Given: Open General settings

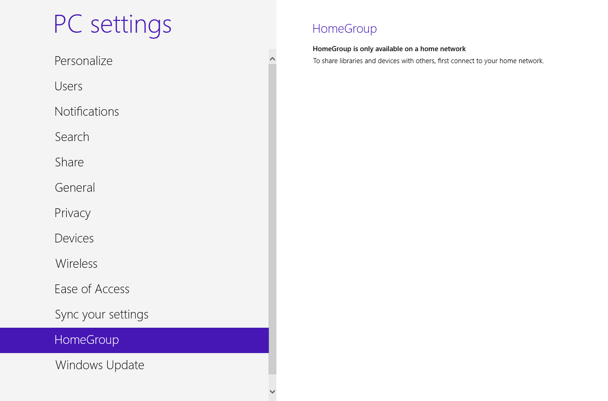Looking at the screenshot, I should point(134,188).
